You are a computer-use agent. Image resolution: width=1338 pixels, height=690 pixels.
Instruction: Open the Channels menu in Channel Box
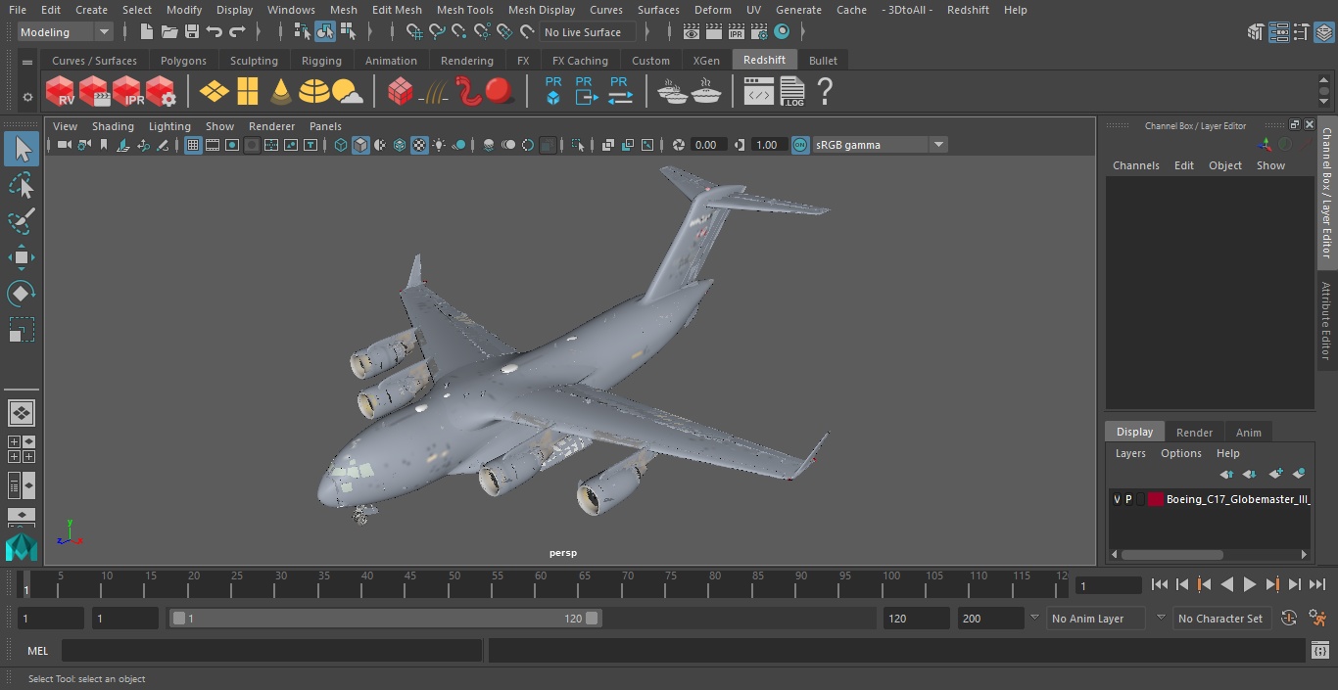[1135, 165]
